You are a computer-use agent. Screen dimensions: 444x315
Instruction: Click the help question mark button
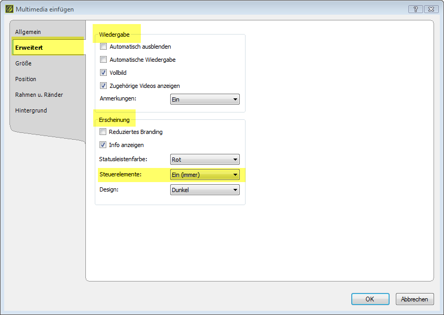(415, 9)
